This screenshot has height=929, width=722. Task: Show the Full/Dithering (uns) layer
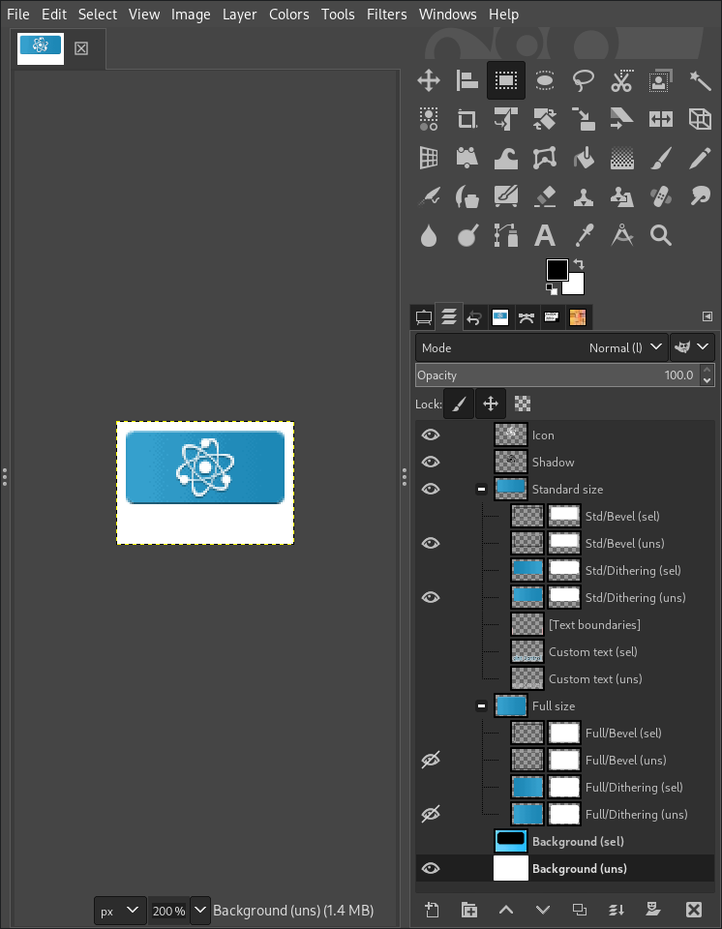(431, 815)
